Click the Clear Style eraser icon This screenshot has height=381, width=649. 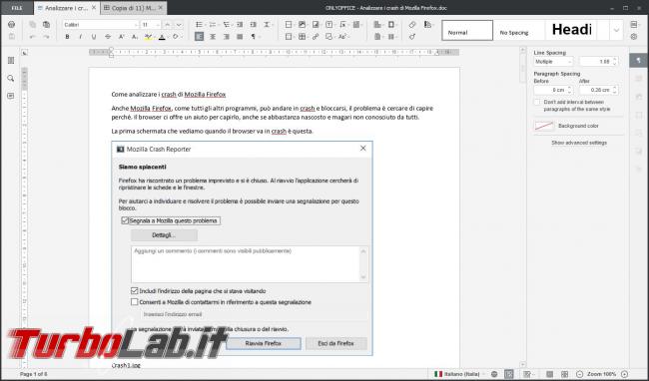click(412, 25)
